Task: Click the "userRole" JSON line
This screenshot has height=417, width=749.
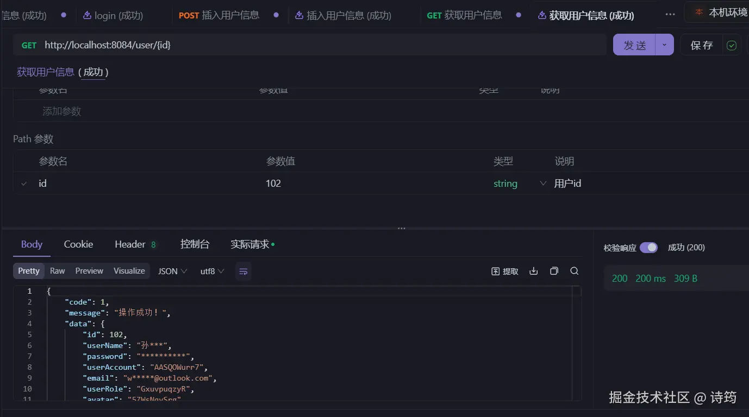Action: click(x=138, y=389)
